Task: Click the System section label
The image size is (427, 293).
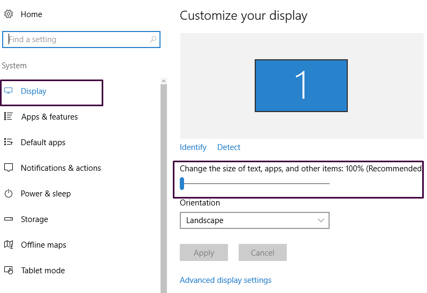Action: [x=14, y=66]
